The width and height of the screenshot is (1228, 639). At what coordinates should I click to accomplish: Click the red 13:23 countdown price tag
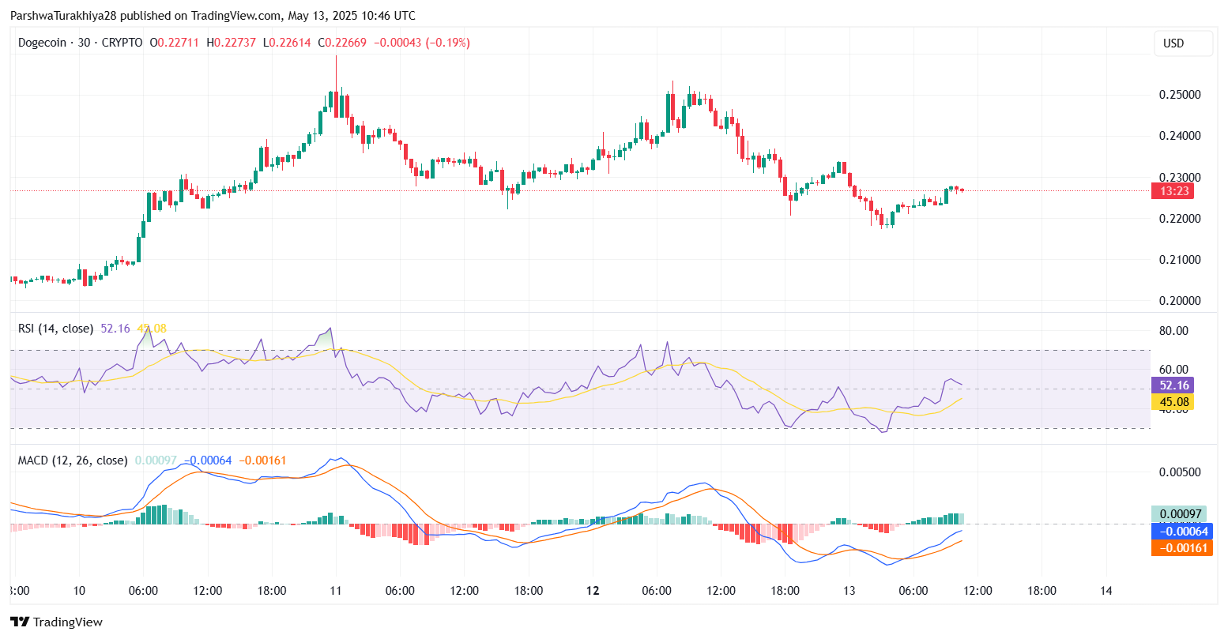point(1172,190)
